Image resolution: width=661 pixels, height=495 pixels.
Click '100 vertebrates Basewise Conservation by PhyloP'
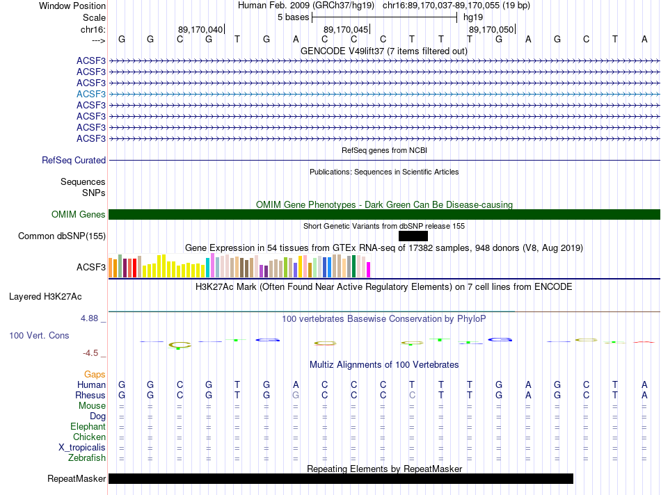tap(384, 319)
